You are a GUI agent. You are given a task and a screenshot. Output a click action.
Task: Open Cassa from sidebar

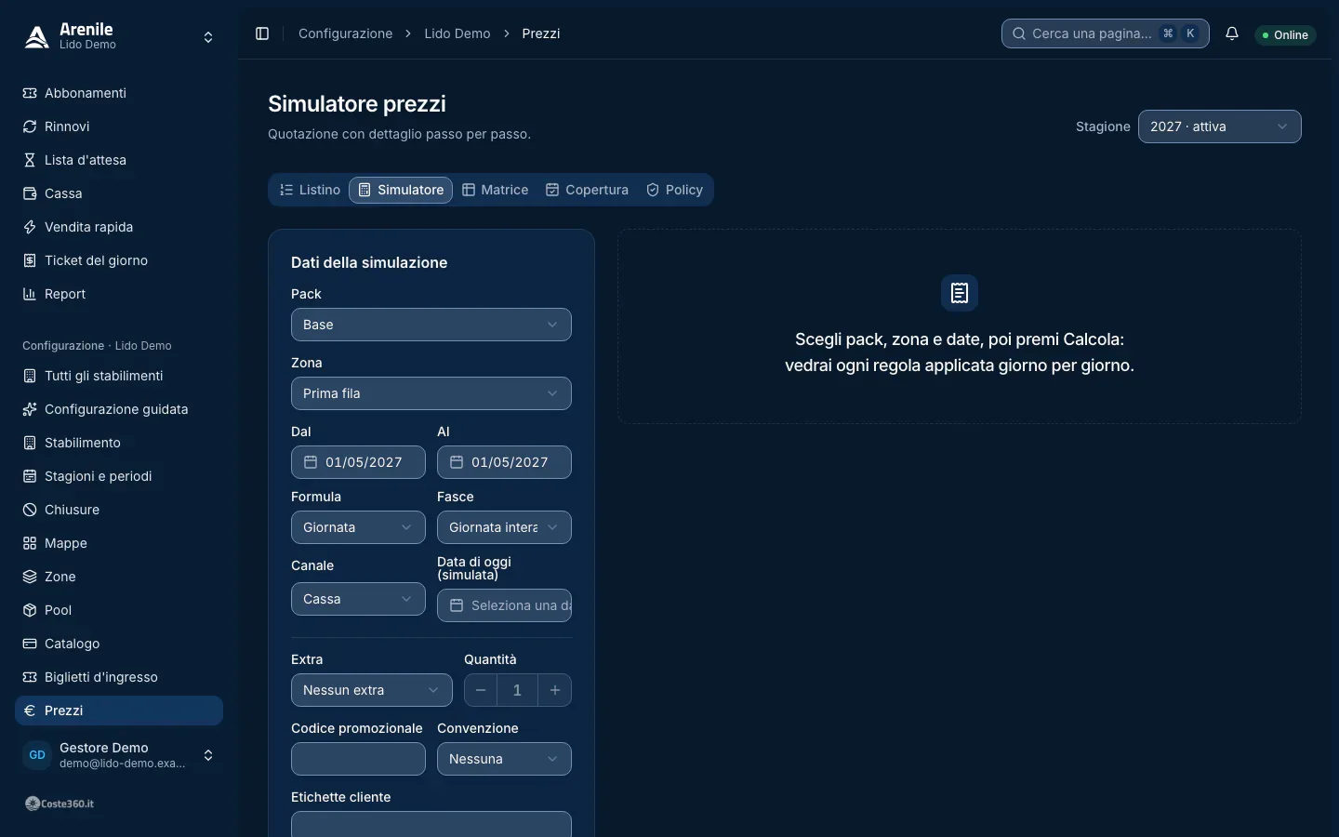(119, 193)
